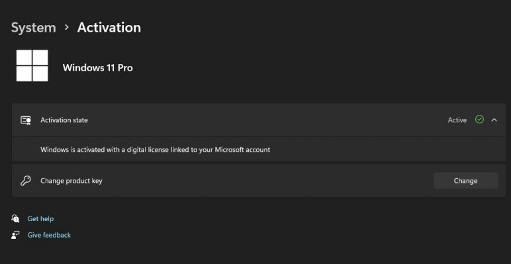Collapse the Activation state section
Viewport: 511px width, 264px height.
(494, 120)
